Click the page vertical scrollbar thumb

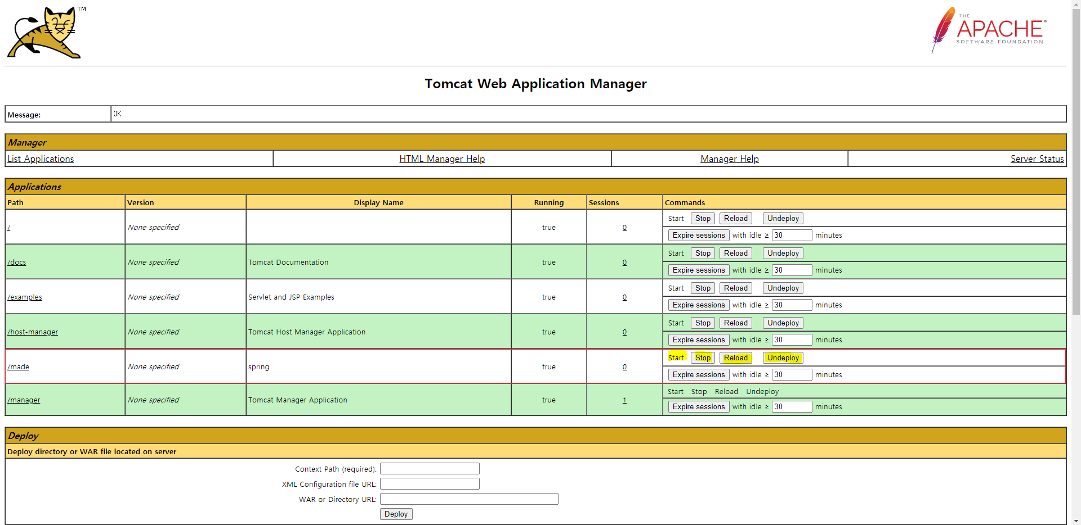pos(1076,162)
